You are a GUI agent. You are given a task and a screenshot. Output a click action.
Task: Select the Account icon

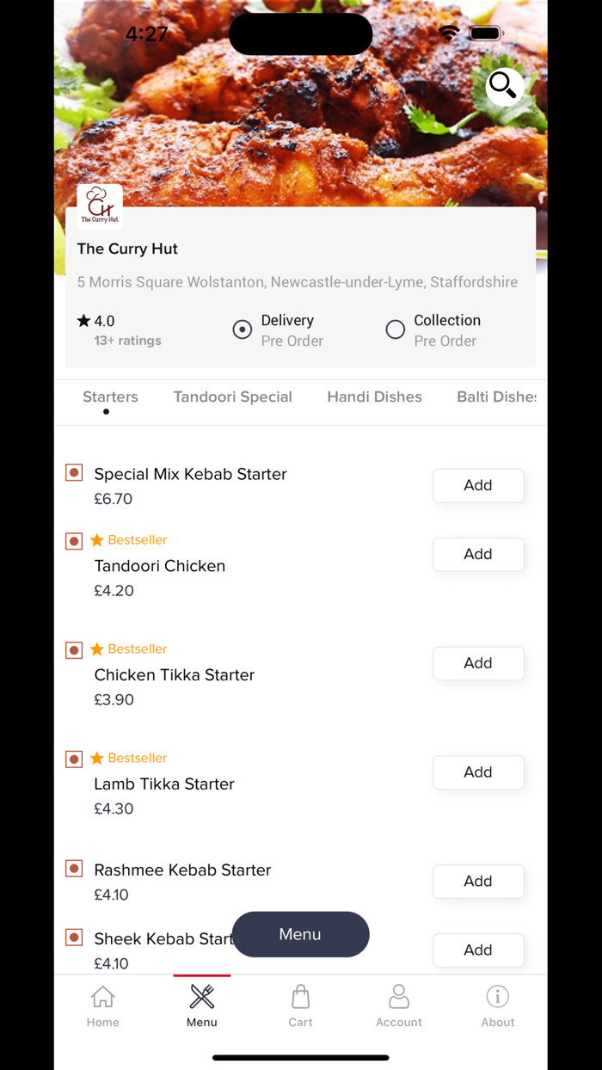tap(399, 1005)
